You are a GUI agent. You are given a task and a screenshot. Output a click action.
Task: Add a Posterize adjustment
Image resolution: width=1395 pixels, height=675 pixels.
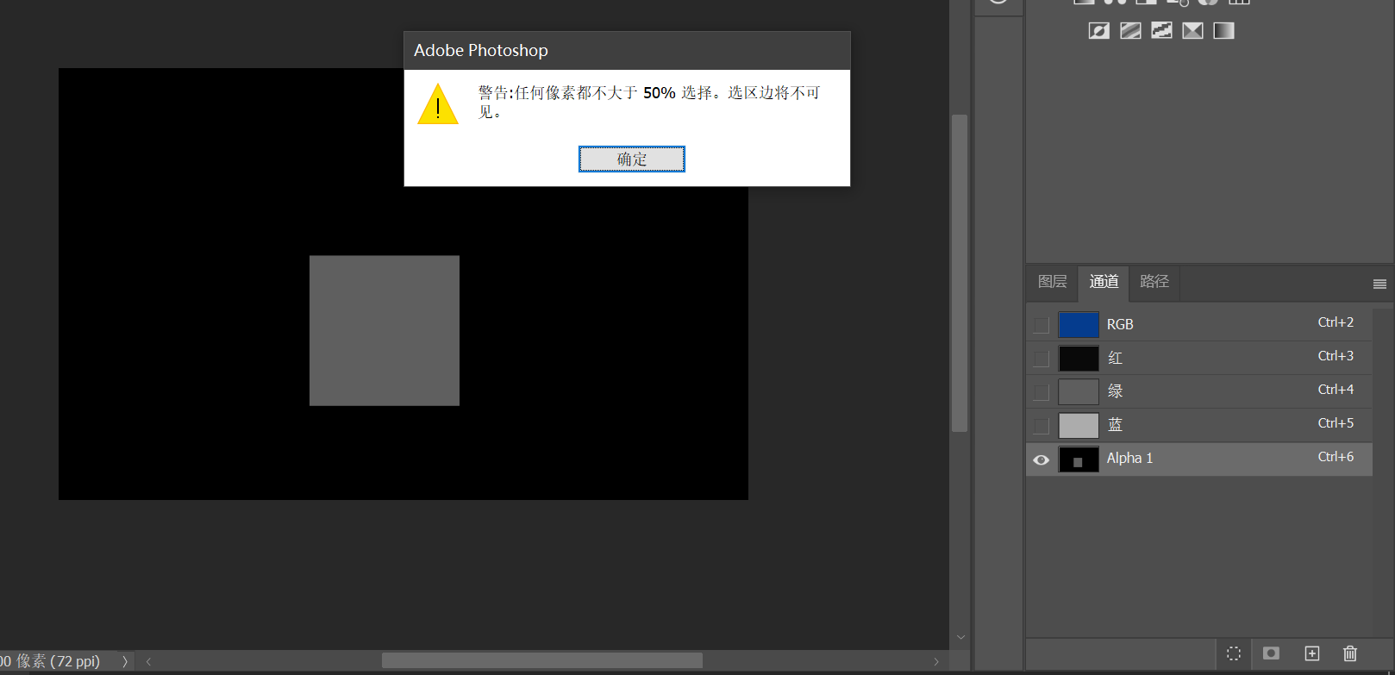pos(1130,31)
